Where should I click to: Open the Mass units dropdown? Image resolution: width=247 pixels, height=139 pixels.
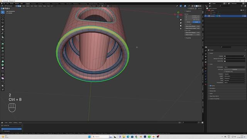pyautogui.click(x=235, y=78)
